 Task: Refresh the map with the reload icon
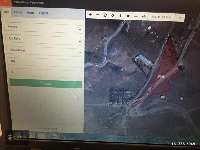pos(105,15)
